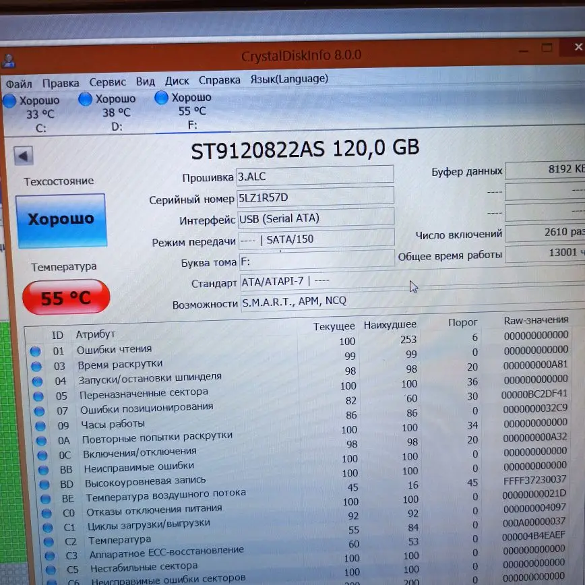The image size is (585, 585).
Task: Click the status dot for Аппаратное ECC-восстановление
Action: 50,555
